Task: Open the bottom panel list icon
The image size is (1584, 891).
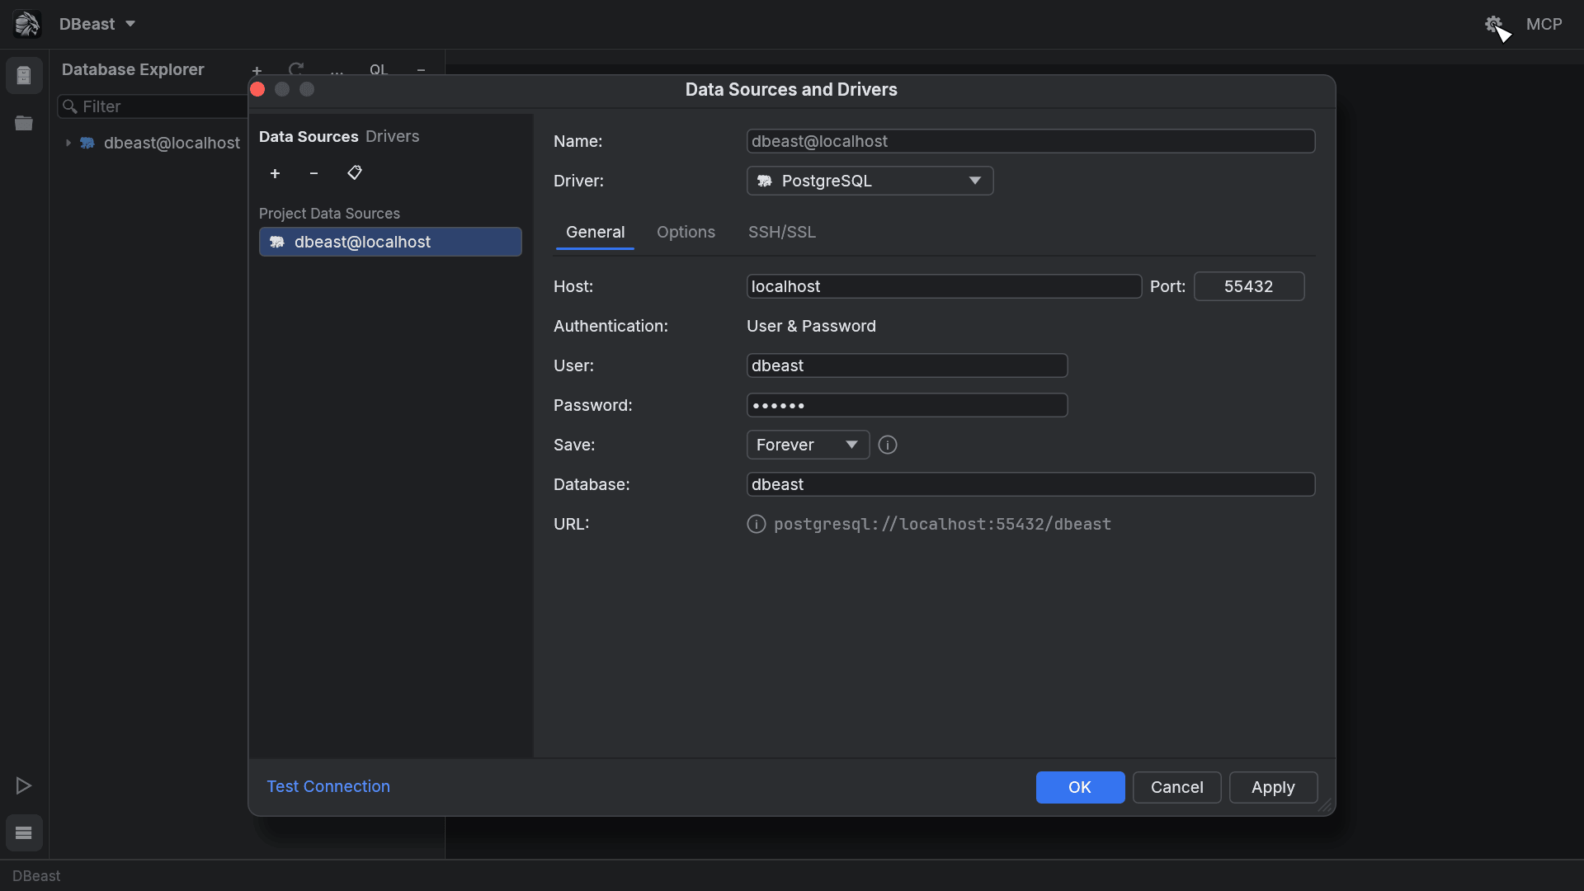Action: pos(24,833)
